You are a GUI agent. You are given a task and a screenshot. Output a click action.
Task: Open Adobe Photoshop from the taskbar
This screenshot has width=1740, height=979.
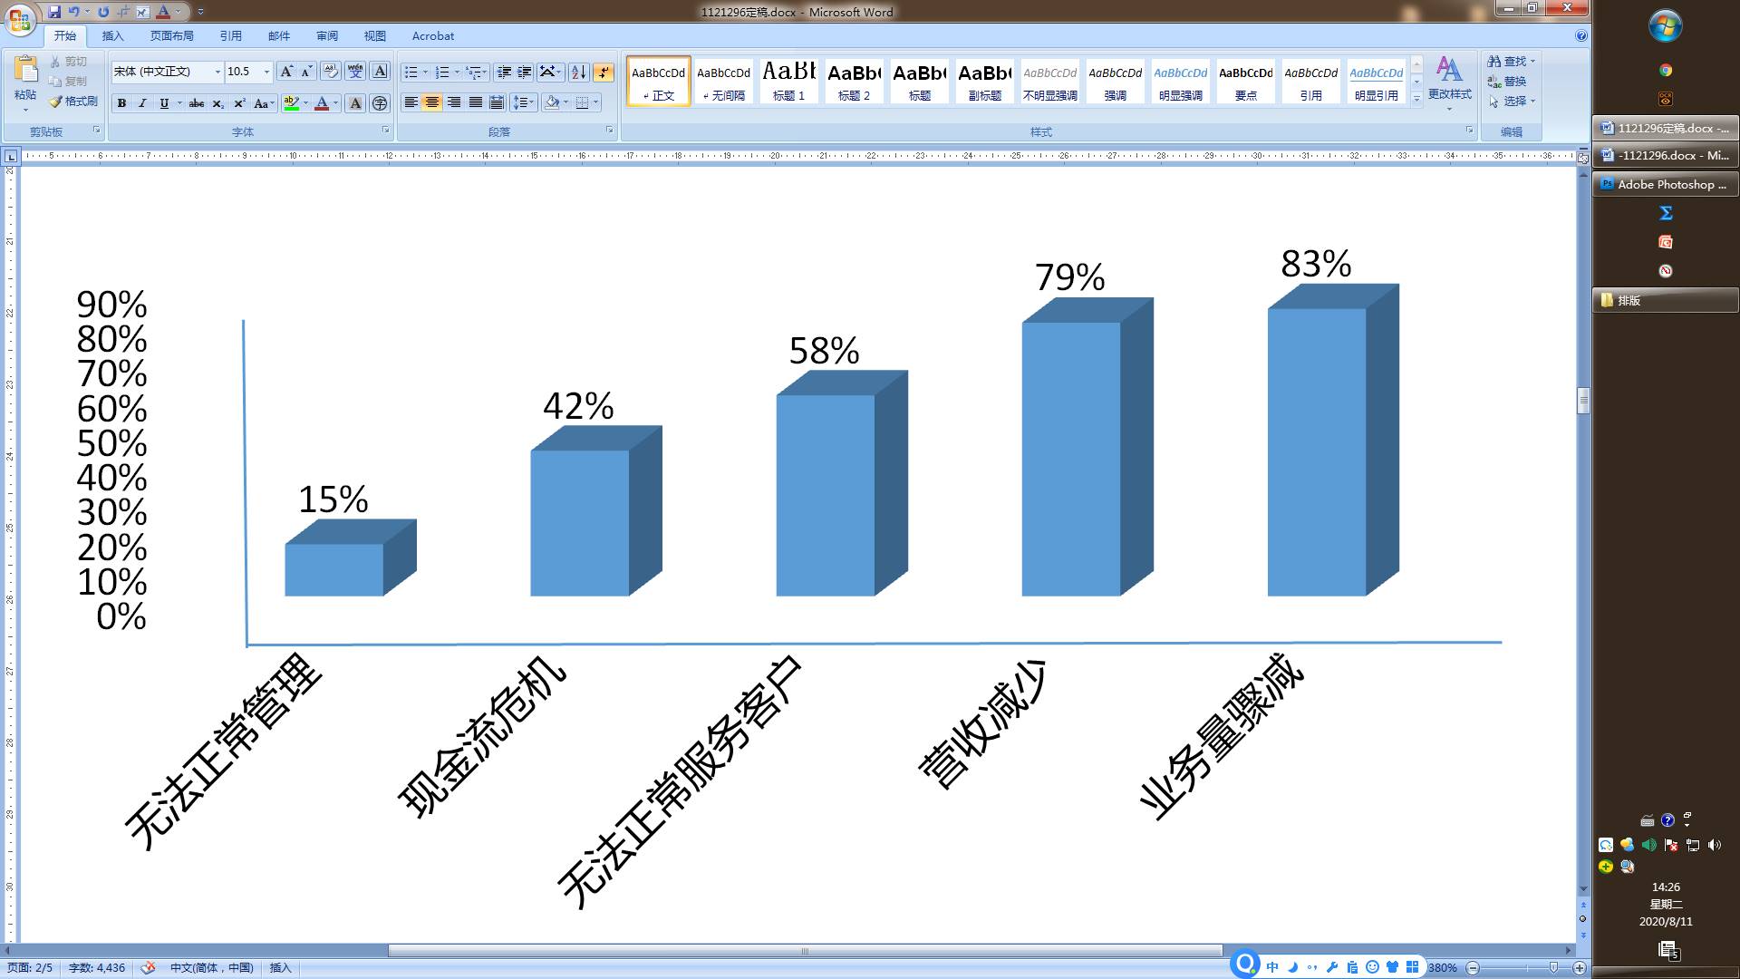(1665, 184)
